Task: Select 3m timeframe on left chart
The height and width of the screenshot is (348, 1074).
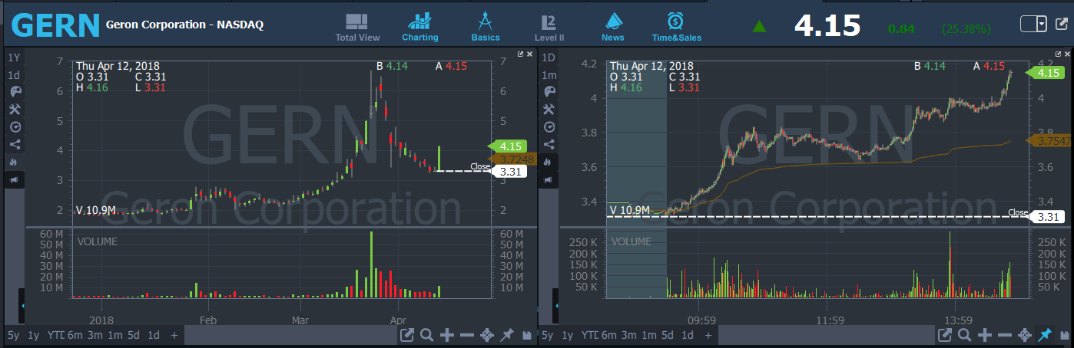Action: (94, 335)
